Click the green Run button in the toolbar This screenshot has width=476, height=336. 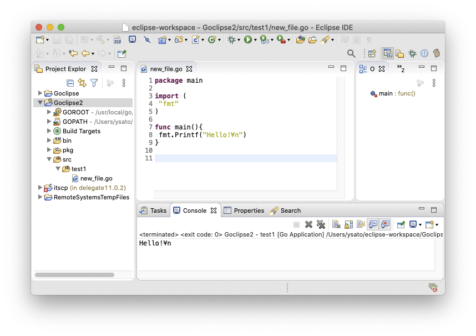[x=247, y=39]
